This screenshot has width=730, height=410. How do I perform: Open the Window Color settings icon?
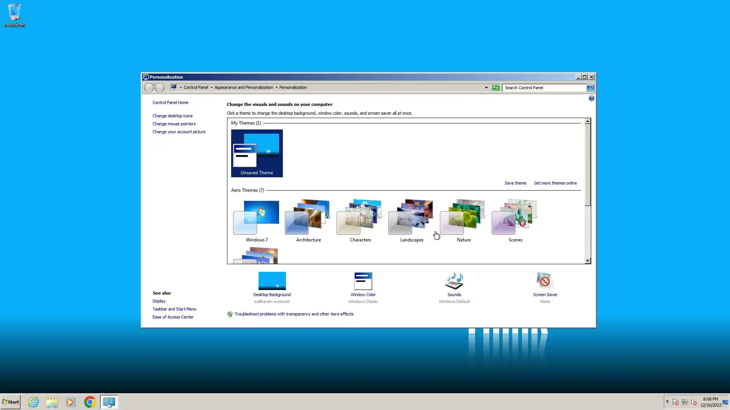click(363, 281)
